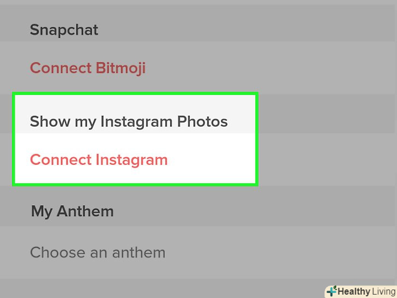Screen dimensions: 397x298
Task: Click the word anthem in the placeholder text
Action: click(x=139, y=253)
